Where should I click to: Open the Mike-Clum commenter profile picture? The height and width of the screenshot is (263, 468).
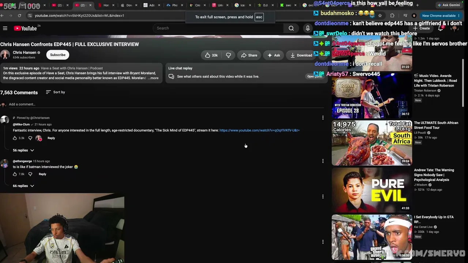5,120
